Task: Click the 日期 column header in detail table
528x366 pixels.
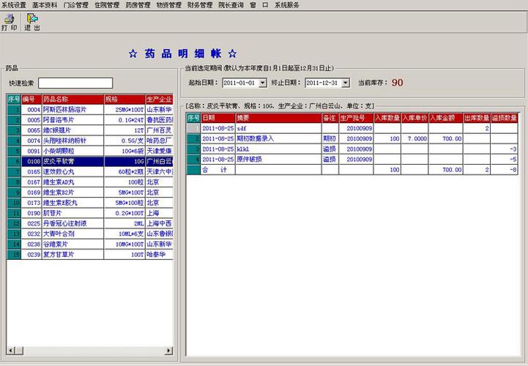Action: (218, 118)
